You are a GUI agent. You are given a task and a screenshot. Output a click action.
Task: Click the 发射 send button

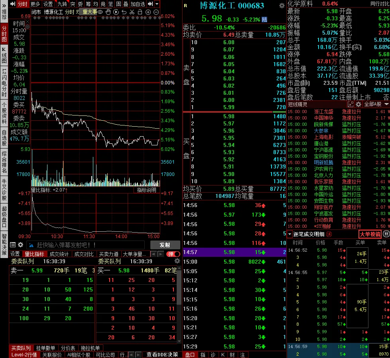coord(165,245)
